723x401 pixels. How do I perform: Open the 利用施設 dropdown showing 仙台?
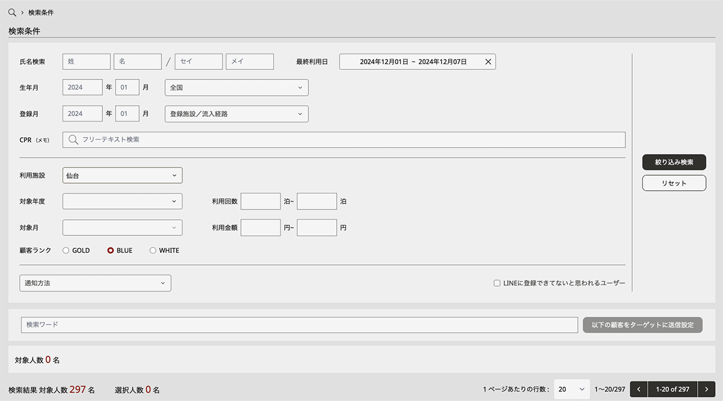pos(122,176)
